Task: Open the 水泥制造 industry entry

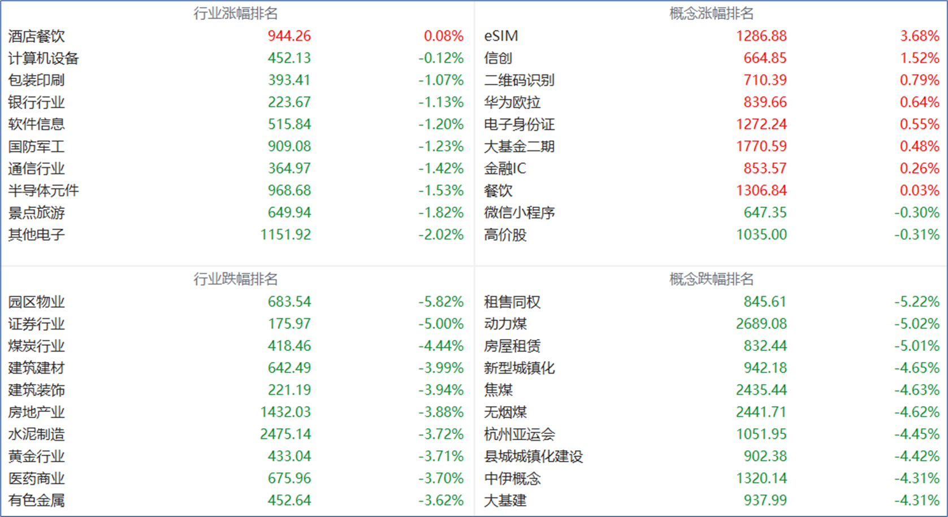Action: [36, 434]
